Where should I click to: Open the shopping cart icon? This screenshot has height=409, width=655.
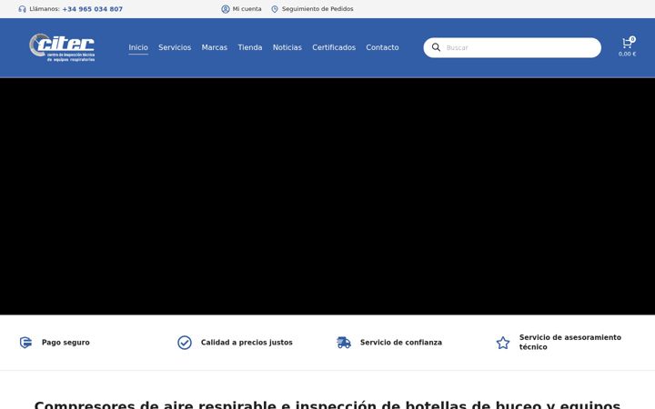[627, 43]
